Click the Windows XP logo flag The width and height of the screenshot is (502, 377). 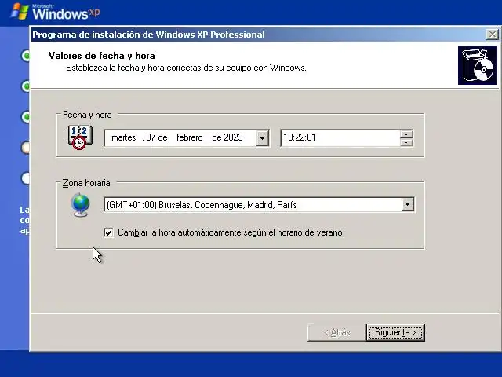[19, 12]
